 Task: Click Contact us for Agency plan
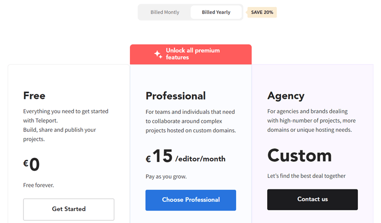tap(312, 199)
